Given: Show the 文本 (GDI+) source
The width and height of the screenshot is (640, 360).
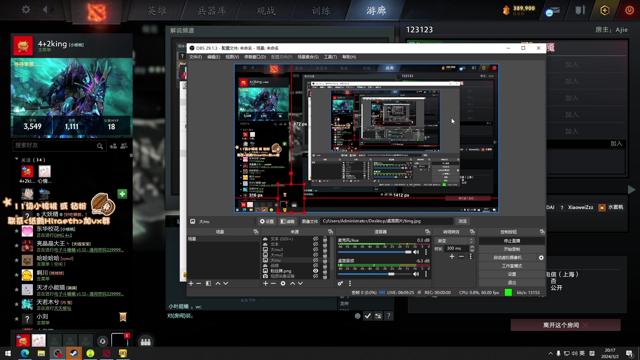Looking at the screenshot, I should (x=315, y=239).
